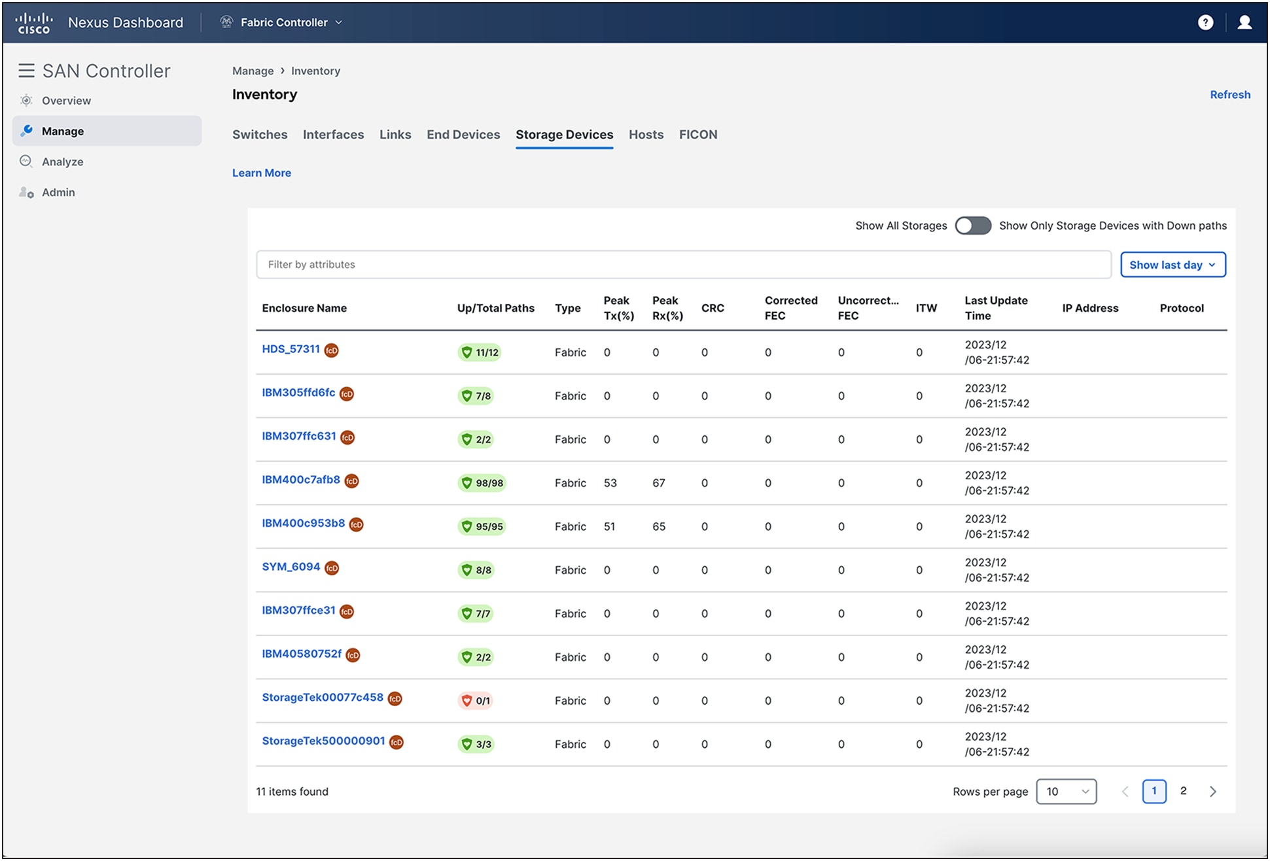Click the Refresh link

click(1230, 95)
